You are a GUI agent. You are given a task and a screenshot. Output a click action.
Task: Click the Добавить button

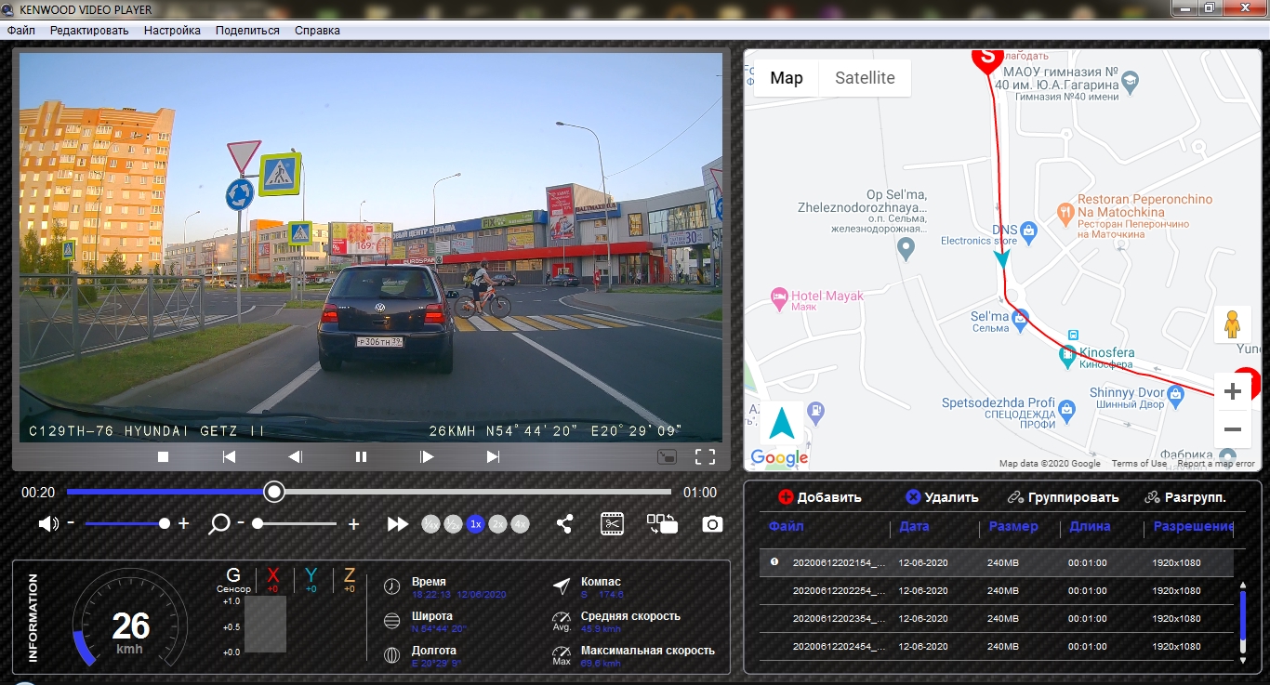click(820, 497)
